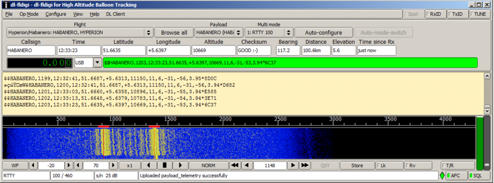This screenshot has height=183, width=494.
Task: Click the green signal level slider bar
Action: (480, 143)
